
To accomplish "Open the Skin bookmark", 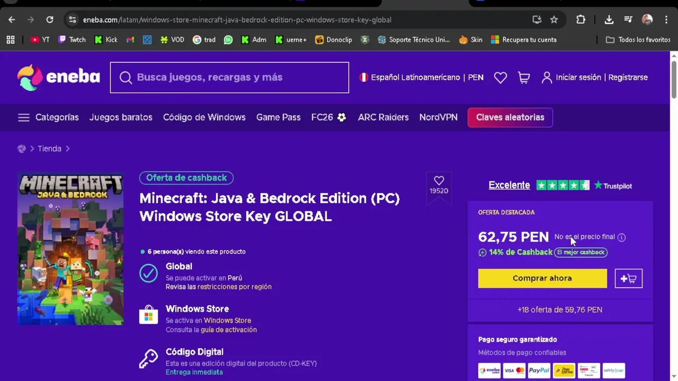I will 471,40.
